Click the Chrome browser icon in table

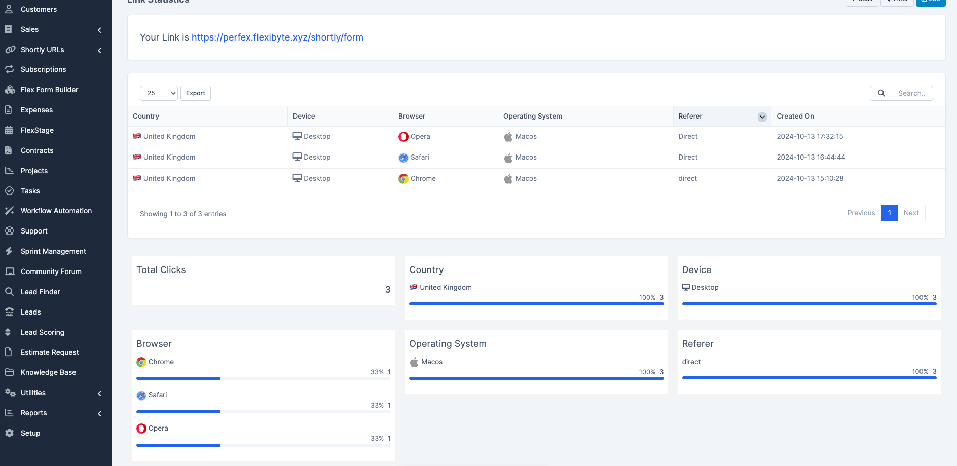coord(403,179)
